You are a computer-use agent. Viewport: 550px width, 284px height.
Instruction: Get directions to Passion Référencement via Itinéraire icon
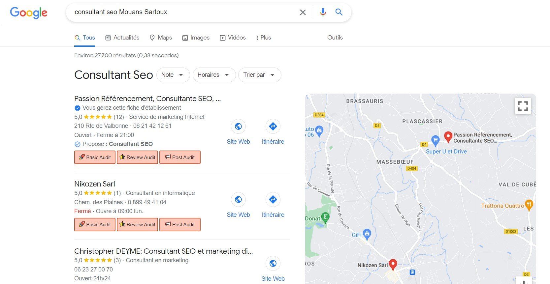coord(273,126)
